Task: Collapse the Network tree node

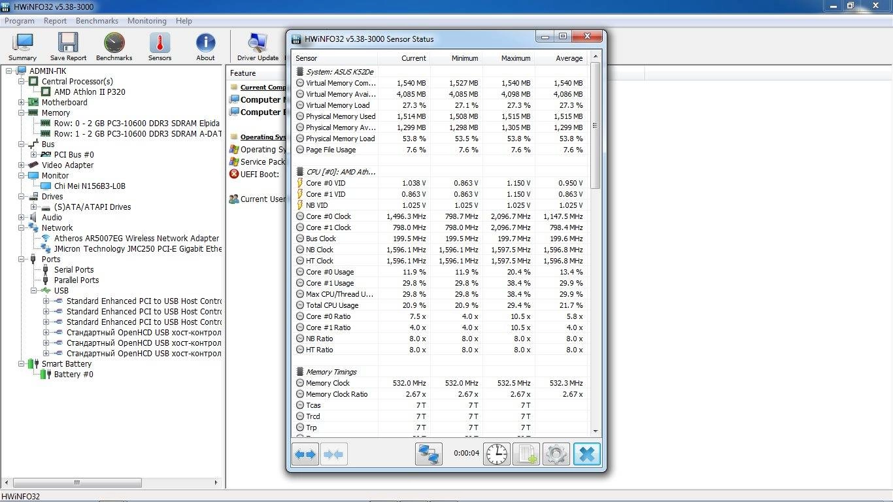Action: tap(22, 227)
